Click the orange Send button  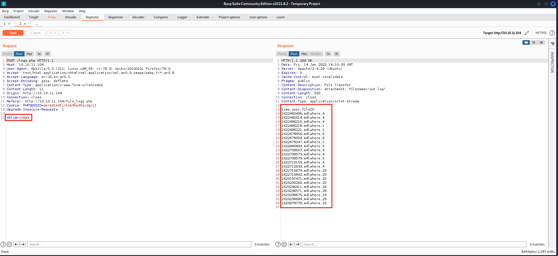13,33
